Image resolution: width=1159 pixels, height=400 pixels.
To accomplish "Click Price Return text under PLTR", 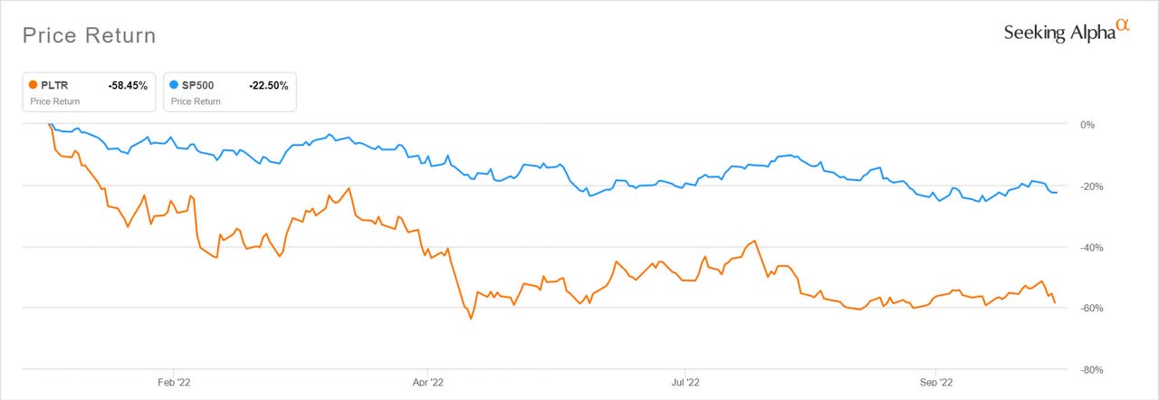I will [54, 101].
